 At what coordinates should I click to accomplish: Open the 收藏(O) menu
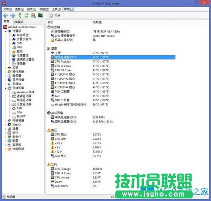[44, 9]
